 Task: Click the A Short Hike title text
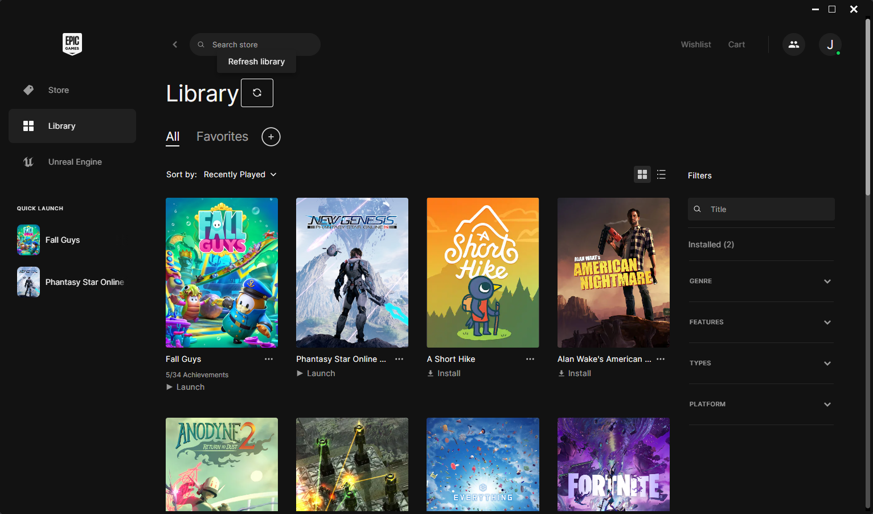(451, 359)
